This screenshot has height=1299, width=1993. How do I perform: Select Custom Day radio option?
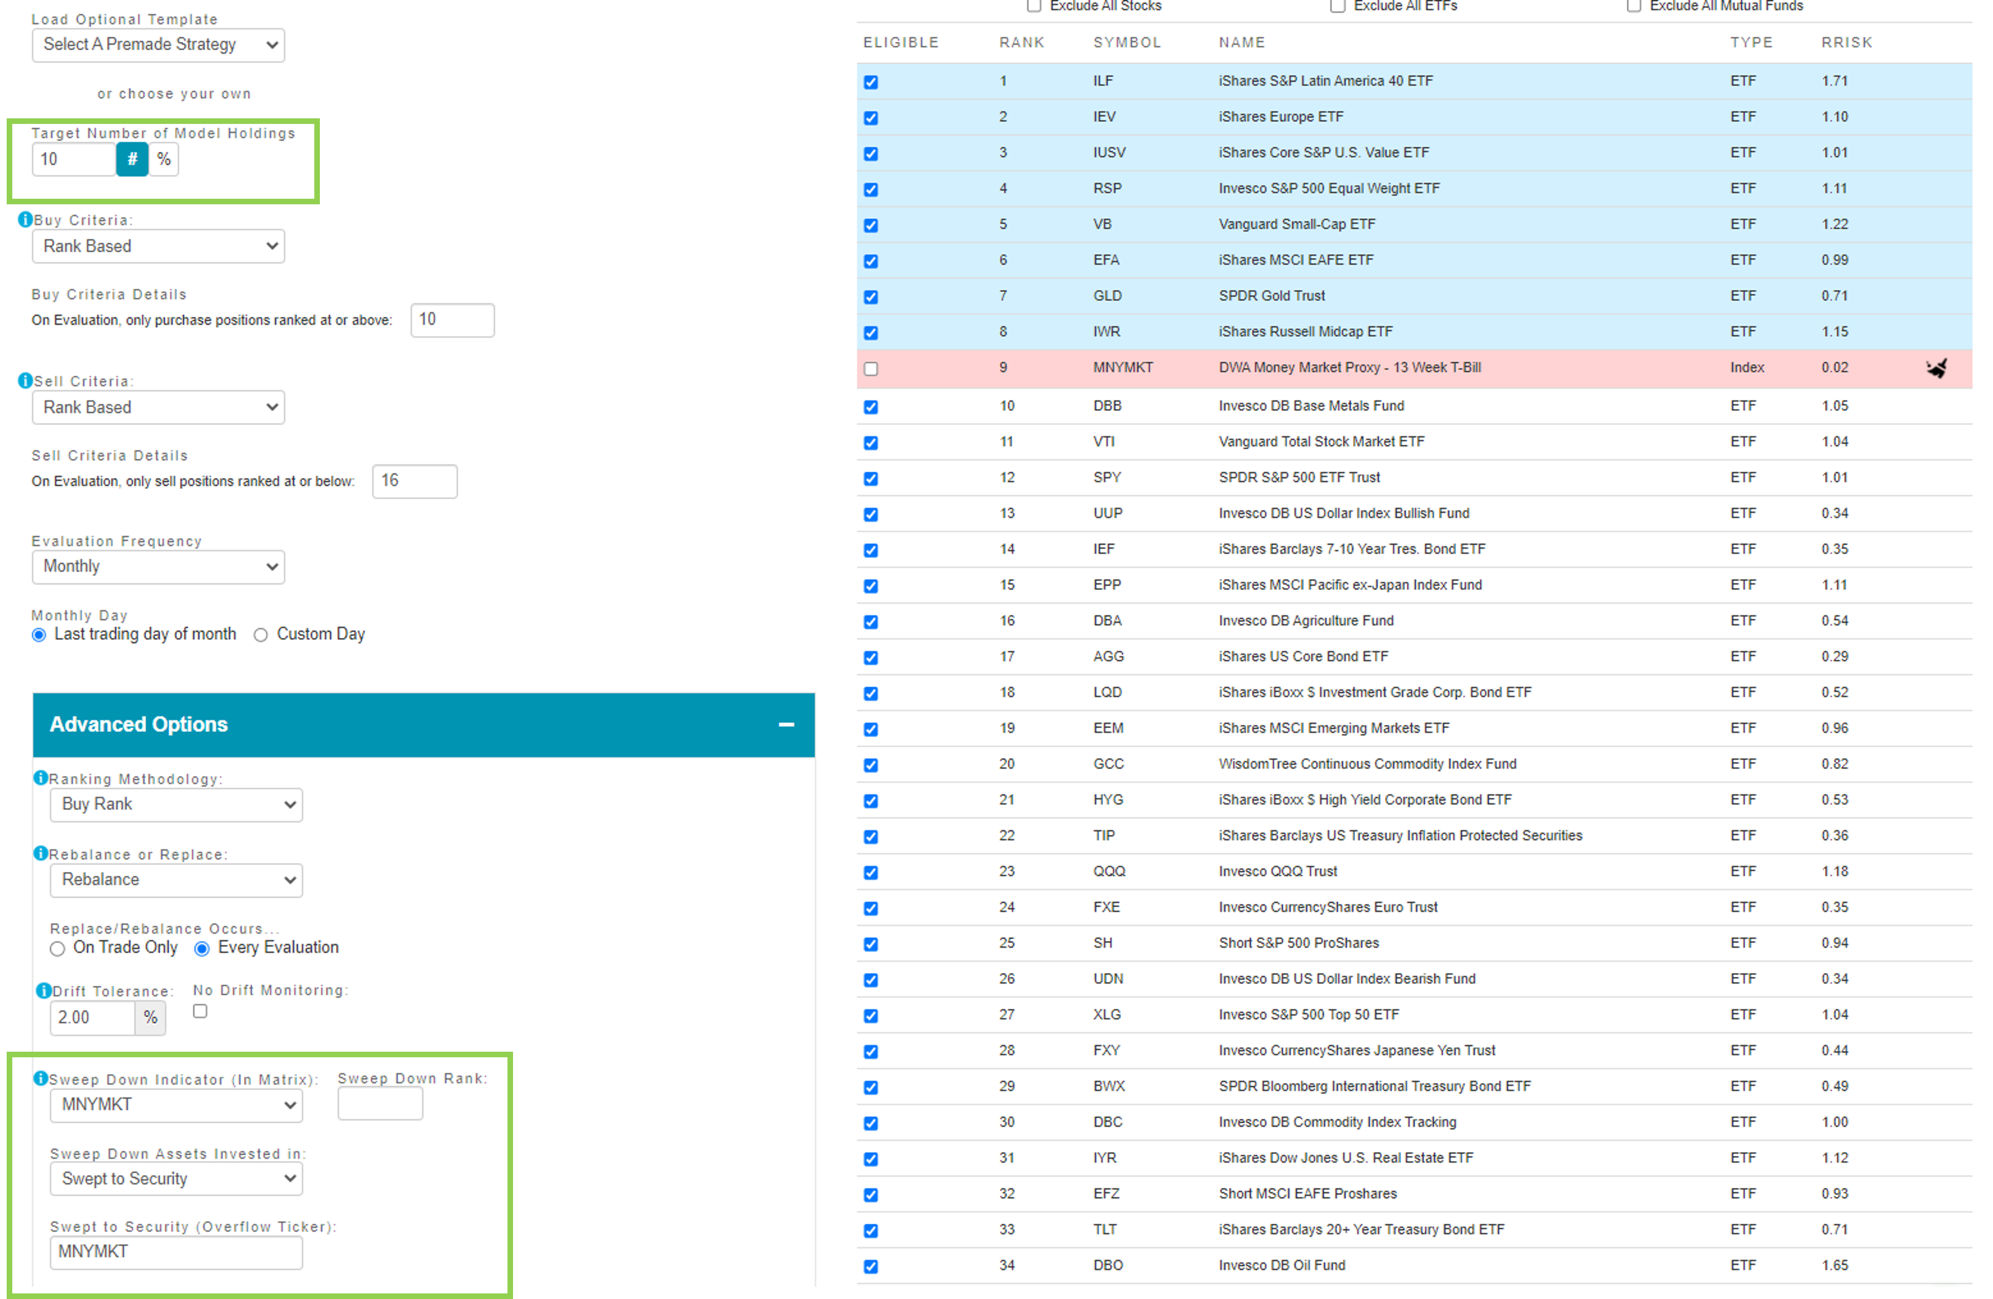point(260,636)
